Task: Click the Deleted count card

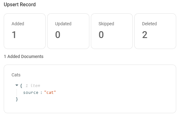Action: (155, 31)
